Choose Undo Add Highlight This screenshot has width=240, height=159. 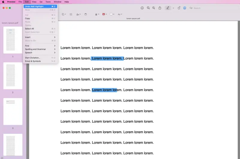pos(40,6)
